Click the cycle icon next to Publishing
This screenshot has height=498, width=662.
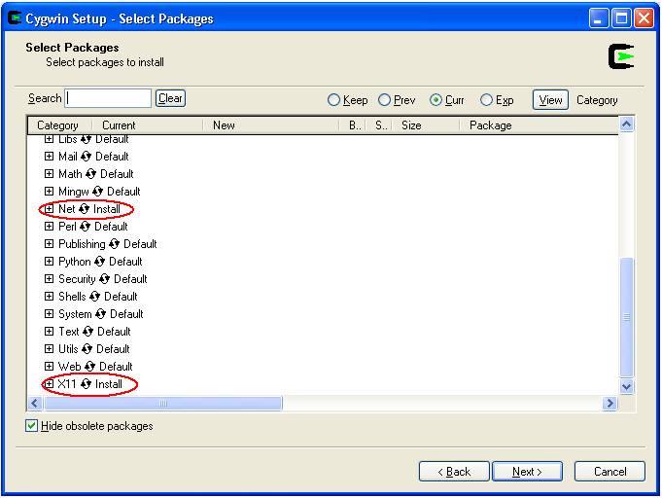[x=114, y=244]
